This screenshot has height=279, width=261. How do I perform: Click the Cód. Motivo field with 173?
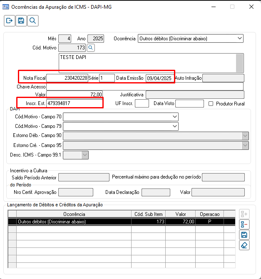[72, 48]
